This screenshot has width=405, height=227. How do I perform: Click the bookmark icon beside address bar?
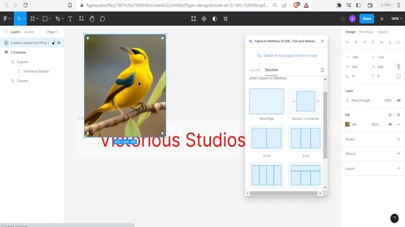click(x=70, y=5)
